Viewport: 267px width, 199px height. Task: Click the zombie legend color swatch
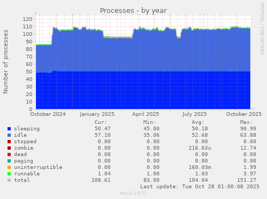point(9,148)
